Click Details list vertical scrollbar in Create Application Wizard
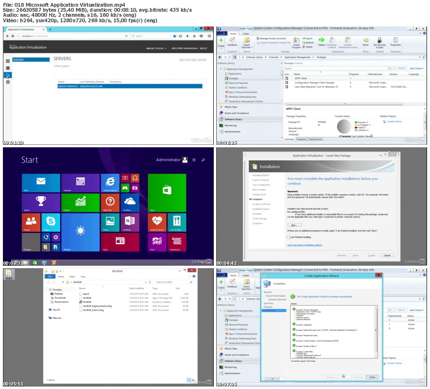The image size is (430, 389). [x=376, y=332]
